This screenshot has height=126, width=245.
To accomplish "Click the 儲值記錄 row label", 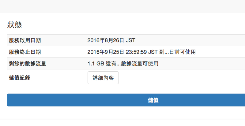I will pos(20,77).
